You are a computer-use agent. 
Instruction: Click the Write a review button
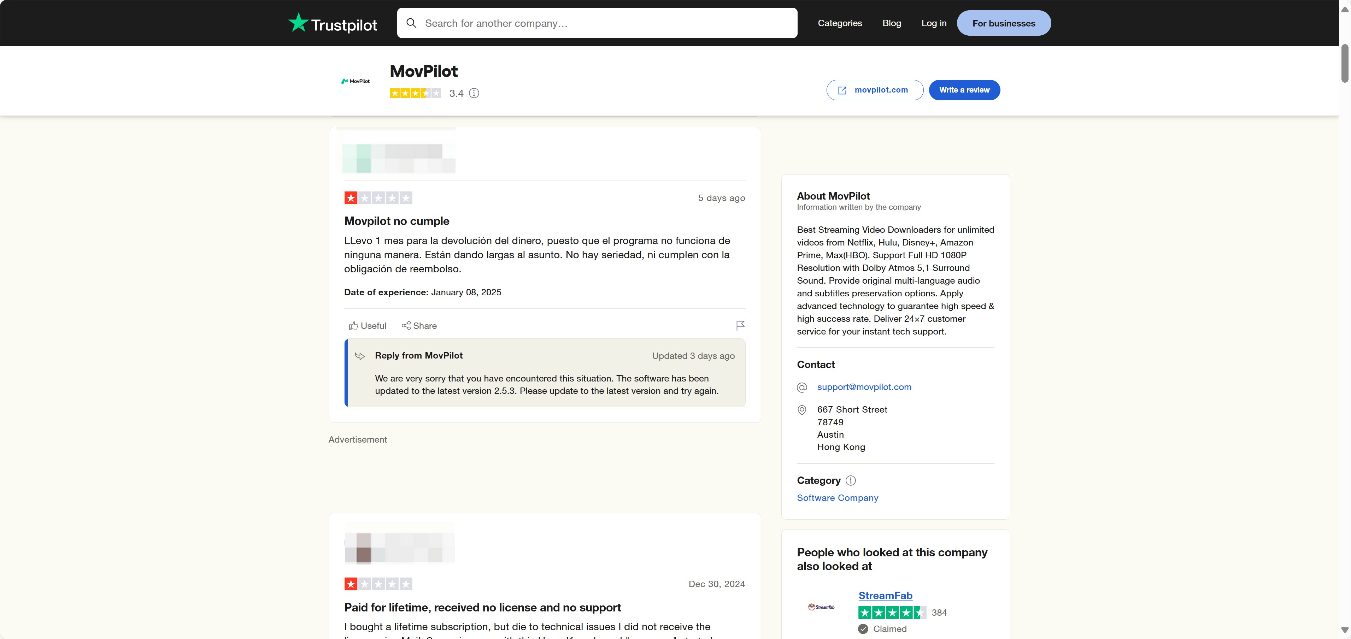pyautogui.click(x=964, y=90)
